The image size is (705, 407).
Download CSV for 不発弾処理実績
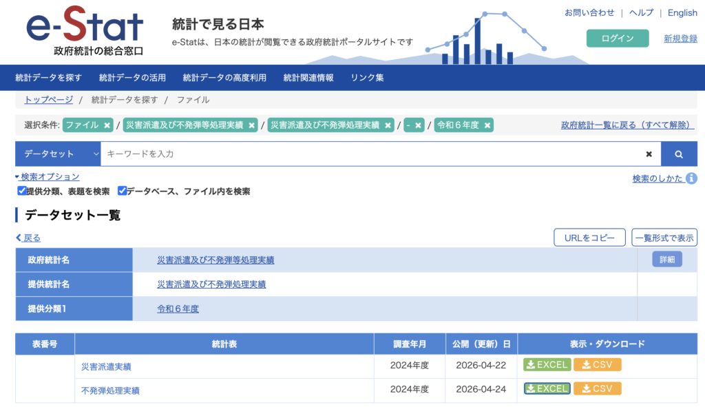click(597, 388)
